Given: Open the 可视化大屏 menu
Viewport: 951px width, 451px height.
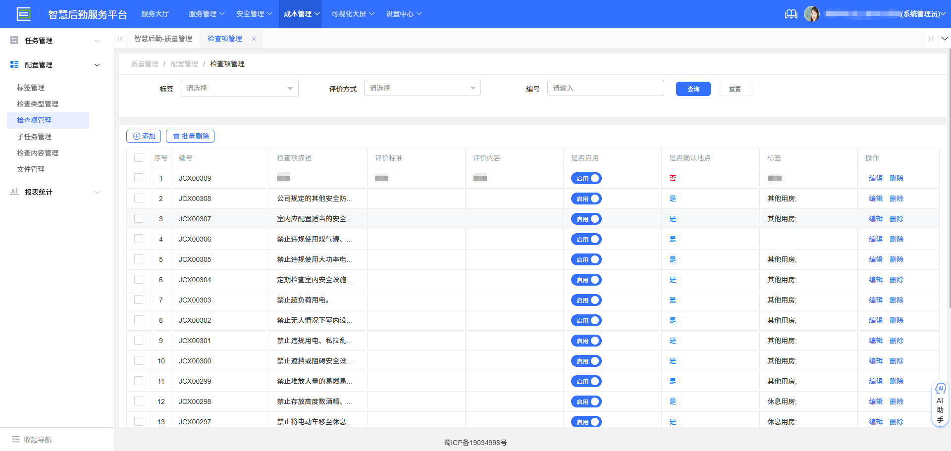Looking at the screenshot, I should (x=352, y=14).
